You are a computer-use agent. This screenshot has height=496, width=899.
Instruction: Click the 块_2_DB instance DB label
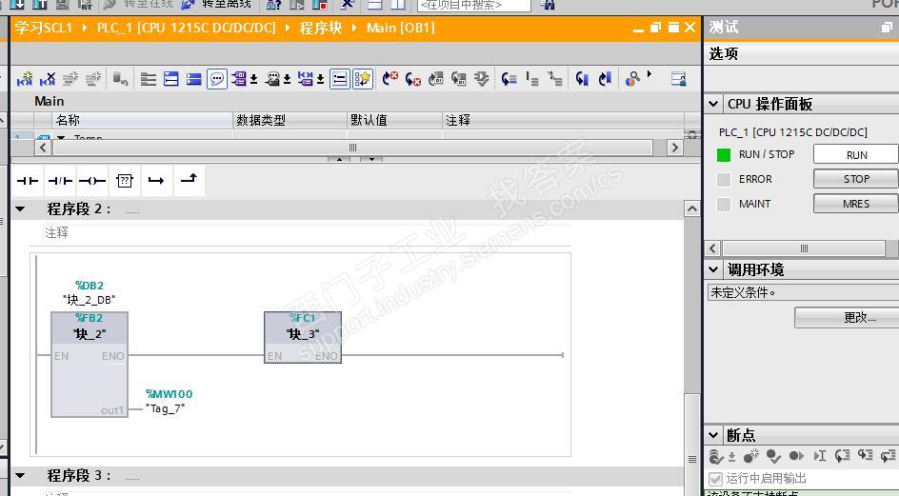coord(89,299)
